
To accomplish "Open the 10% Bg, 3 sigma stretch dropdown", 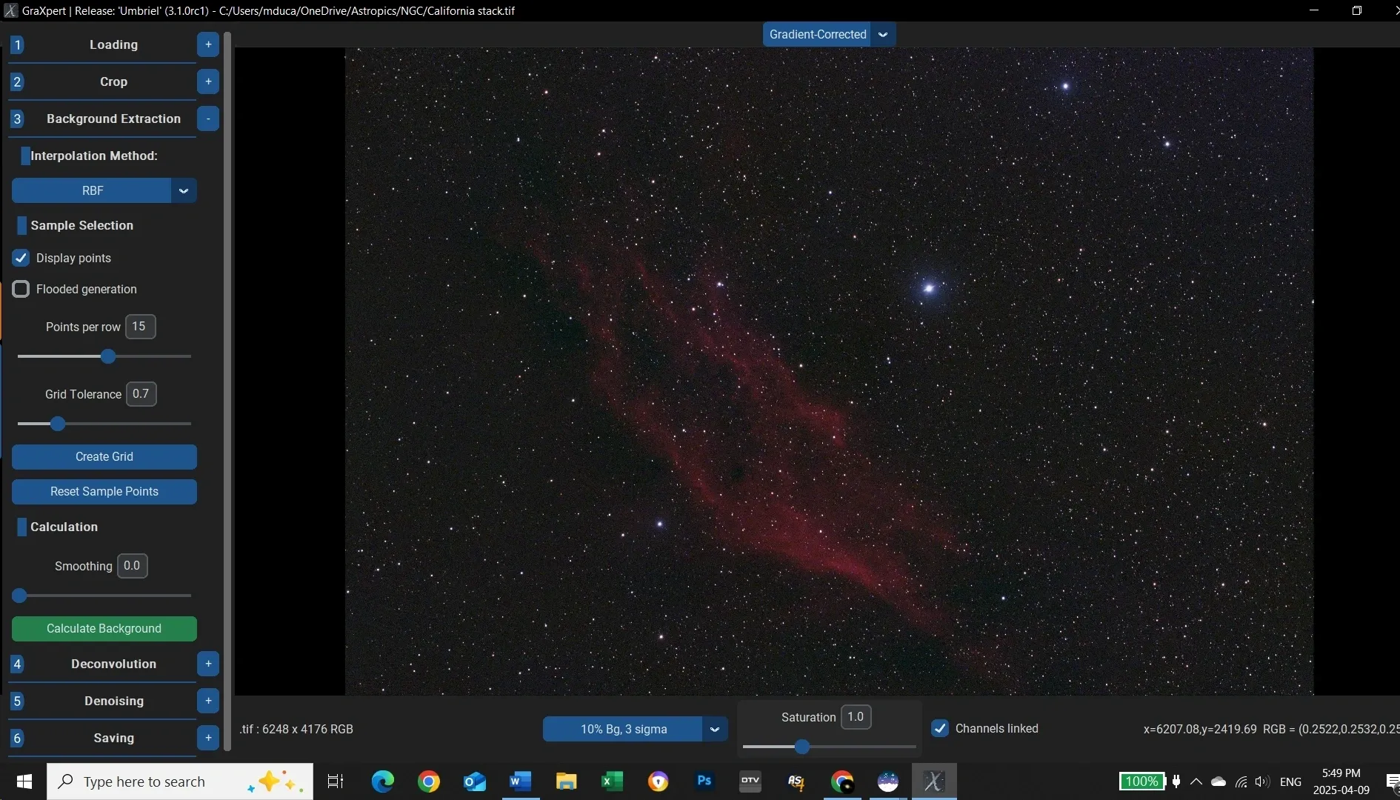I will (715, 729).
